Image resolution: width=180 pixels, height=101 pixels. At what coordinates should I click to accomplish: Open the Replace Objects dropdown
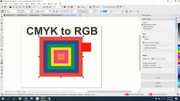pos(158,19)
